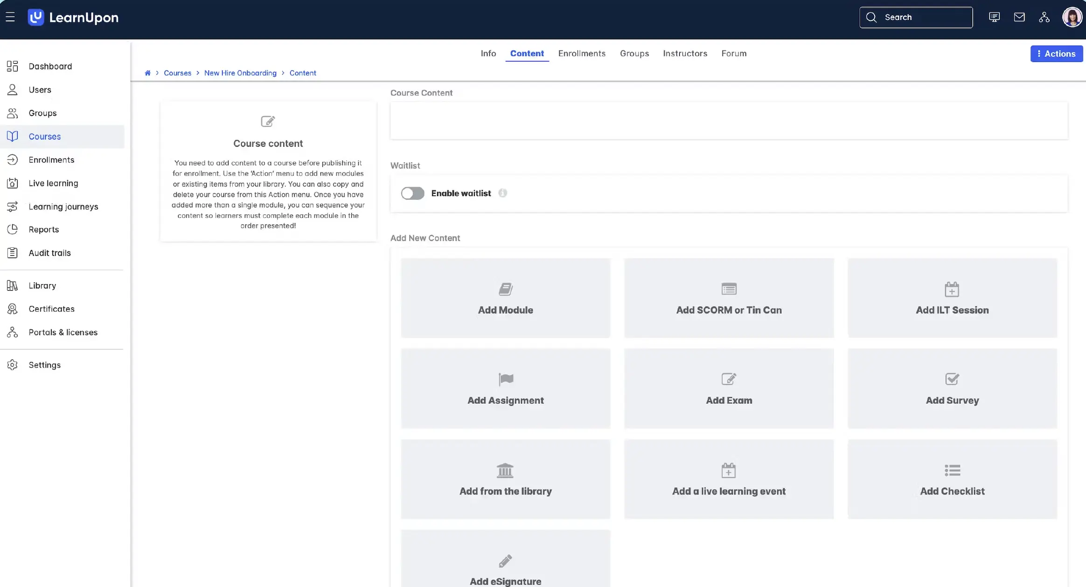Open the portals hierarchy icon in header
Image resolution: width=1086 pixels, height=587 pixels.
pyautogui.click(x=1044, y=17)
